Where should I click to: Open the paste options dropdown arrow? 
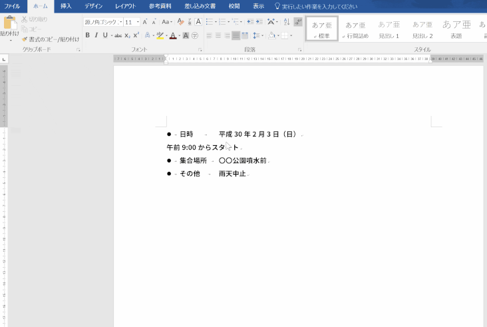[x=10, y=41]
